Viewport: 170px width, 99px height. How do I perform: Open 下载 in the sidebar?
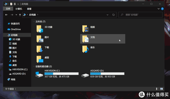pyautogui.click(x=13, y=56)
